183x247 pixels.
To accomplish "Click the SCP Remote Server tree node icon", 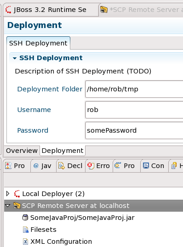I will (x=17, y=206).
